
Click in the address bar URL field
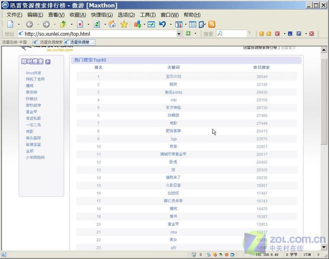pos(97,34)
